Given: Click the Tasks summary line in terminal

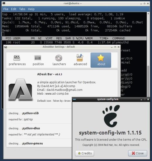Looking at the screenshot, I should point(63,19).
